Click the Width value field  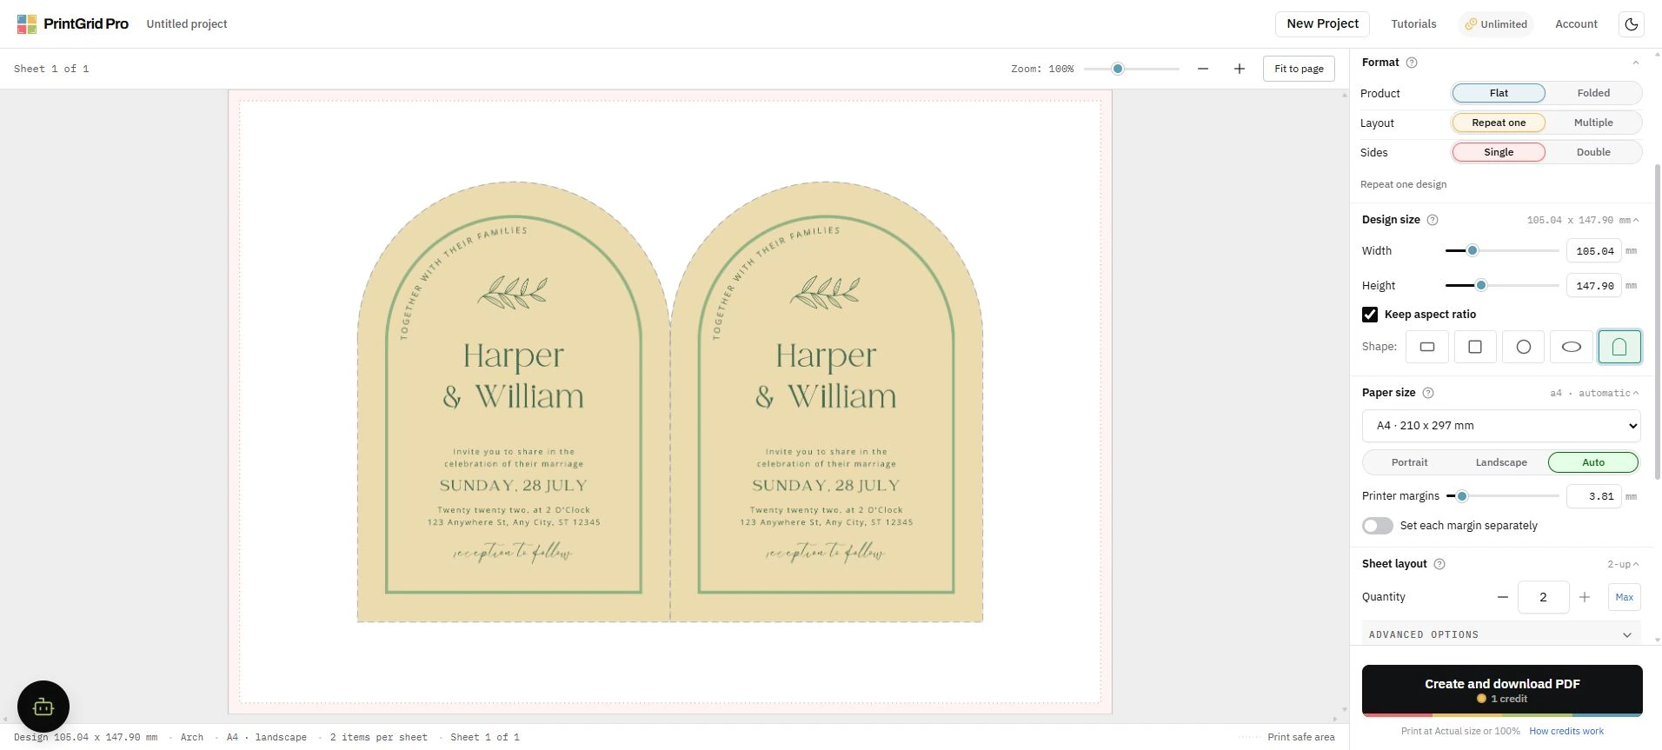(x=1594, y=251)
